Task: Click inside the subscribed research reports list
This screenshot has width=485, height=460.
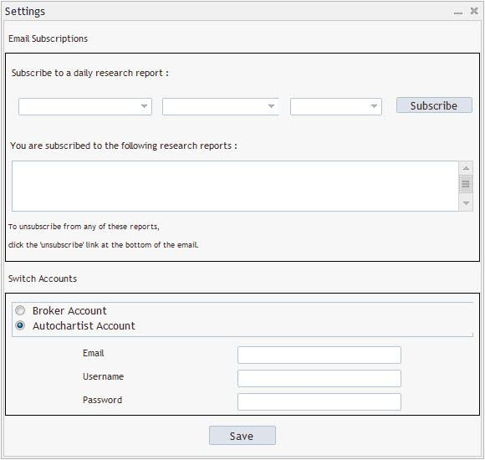Action: pyautogui.click(x=235, y=186)
